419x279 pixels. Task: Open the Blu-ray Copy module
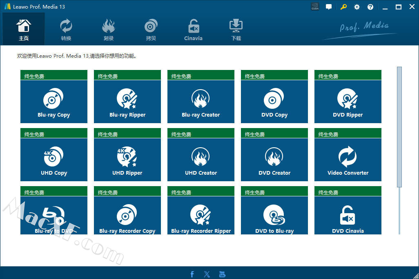tap(54, 101)
